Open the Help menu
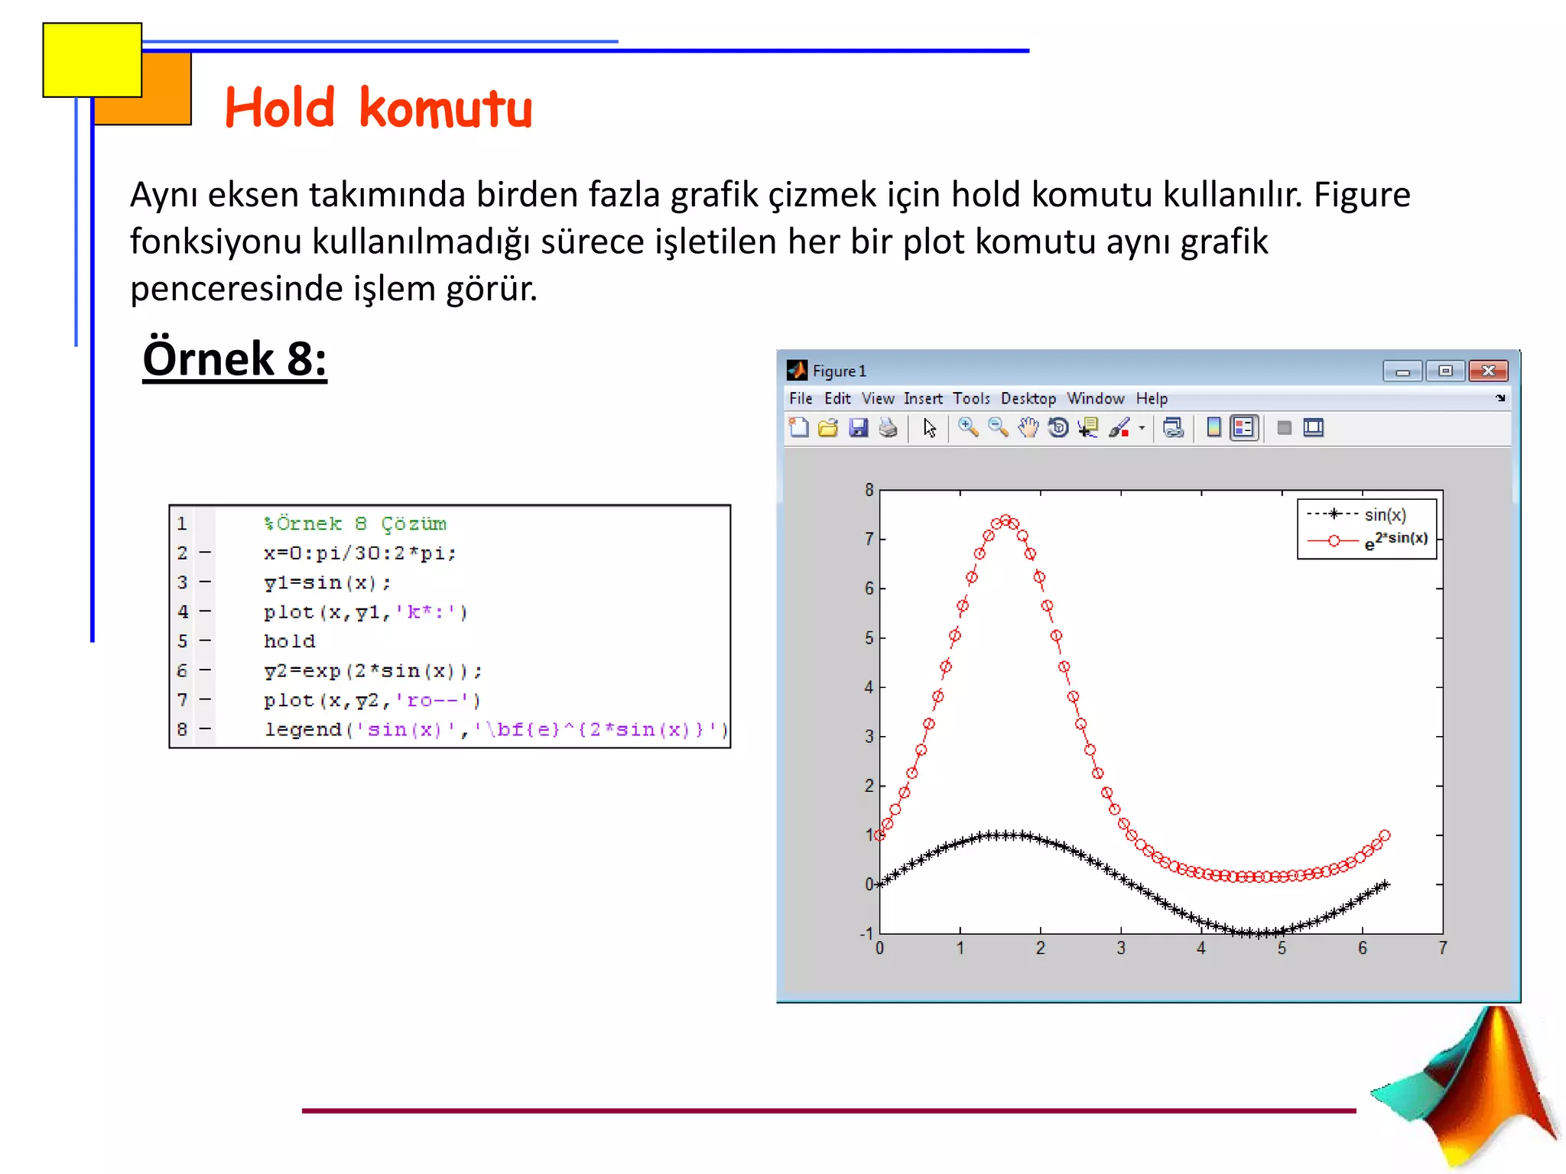 1152,399
